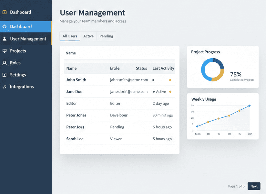Click the Sun data point on Weekly Usage chart
Viewport: 266px width, 194px height.
249,106
